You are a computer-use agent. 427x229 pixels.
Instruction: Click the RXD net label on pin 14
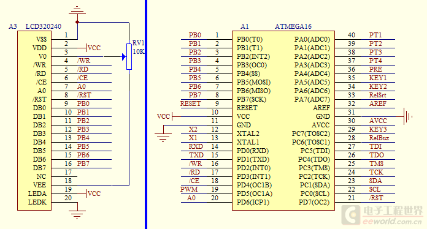tap(196, 146)
